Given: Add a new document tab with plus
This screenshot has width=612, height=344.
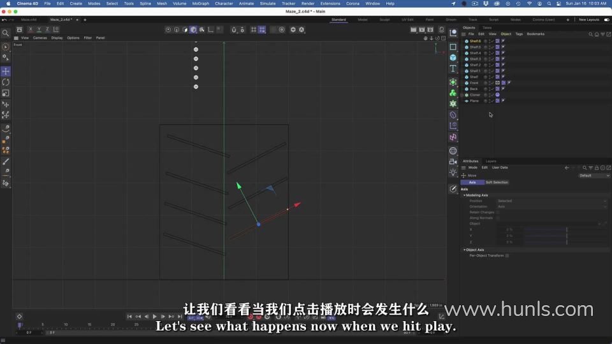Looking at the screenshot, I should point(85,20).
